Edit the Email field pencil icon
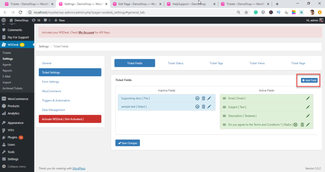This screenshot has height=172, width=325. 308,98
